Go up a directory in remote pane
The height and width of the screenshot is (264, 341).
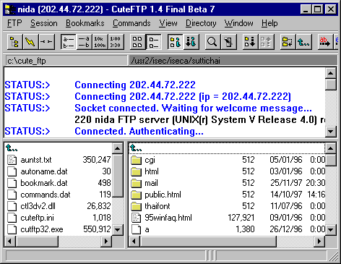tap(136, 148)
